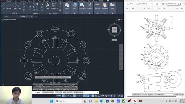The image size is (185, 104).
Task: Toggle Ortho mode in status bar
Action: point(71,96)
